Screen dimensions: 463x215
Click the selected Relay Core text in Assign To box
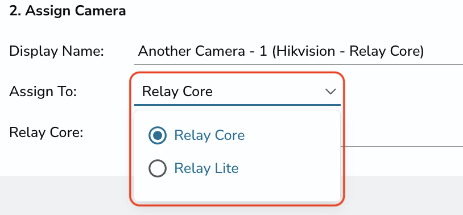pyautogui.click(x=177, y=92)
